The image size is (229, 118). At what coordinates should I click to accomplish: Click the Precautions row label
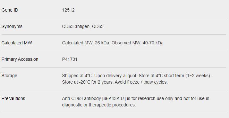click(x=13, y=98)
